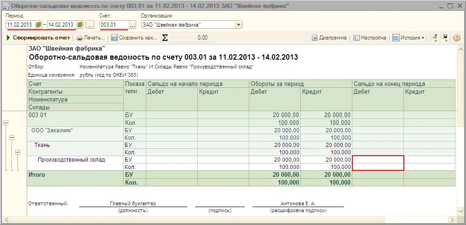The image size is (466, 225).
Task: Open calendar for end date 14.02.2013
Action: pos(80,25)
